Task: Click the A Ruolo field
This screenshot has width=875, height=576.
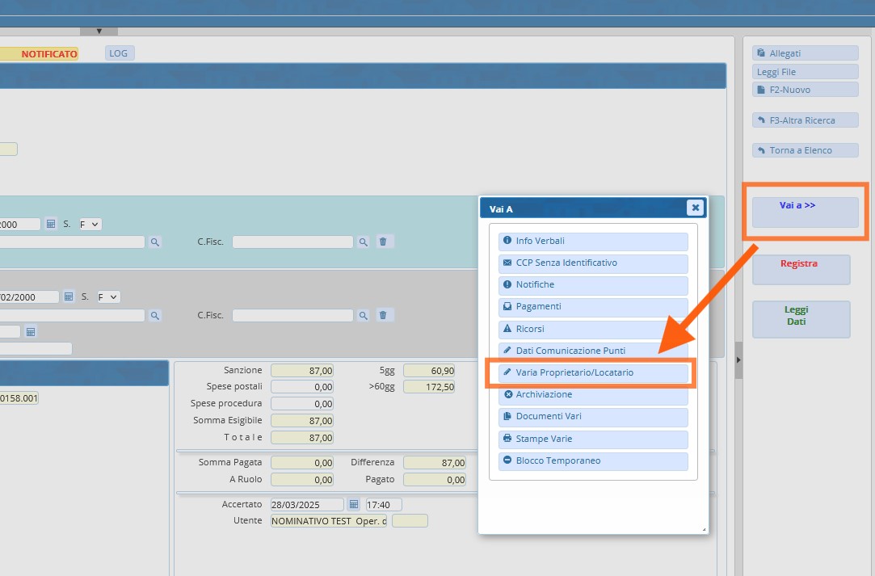Action: point(302,479)
